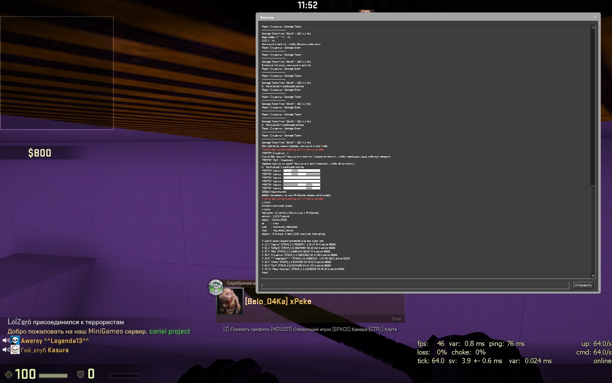Click the white skull avatar of Kasura

(x=15, y=350)
